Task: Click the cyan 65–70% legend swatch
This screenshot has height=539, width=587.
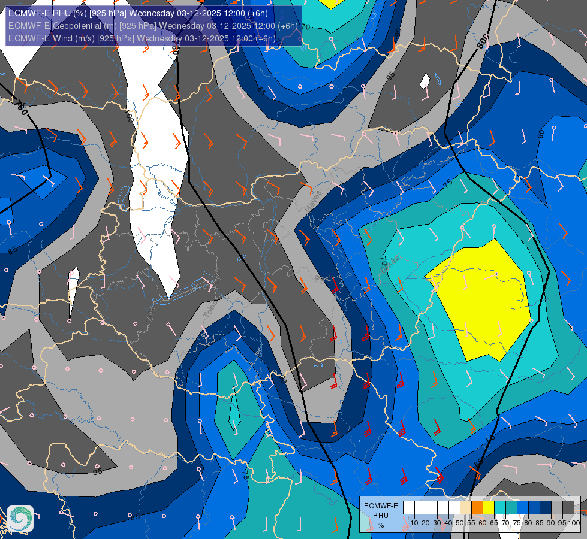Action: [500, 508]
